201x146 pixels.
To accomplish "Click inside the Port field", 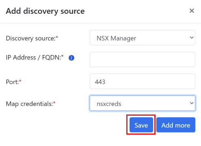I will tap(143, 81).
